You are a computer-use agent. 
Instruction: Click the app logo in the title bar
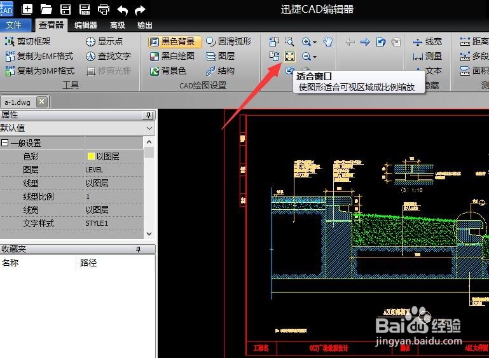coord(6,9)
